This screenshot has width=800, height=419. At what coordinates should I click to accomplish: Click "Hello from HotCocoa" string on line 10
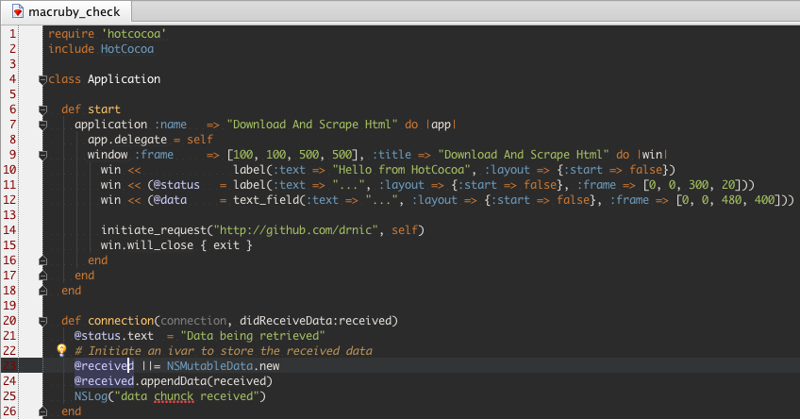[x=401, y=170]
